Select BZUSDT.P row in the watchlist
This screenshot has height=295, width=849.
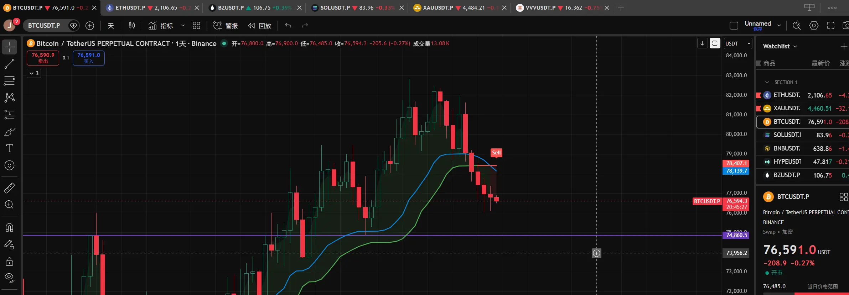click(802, 175)
